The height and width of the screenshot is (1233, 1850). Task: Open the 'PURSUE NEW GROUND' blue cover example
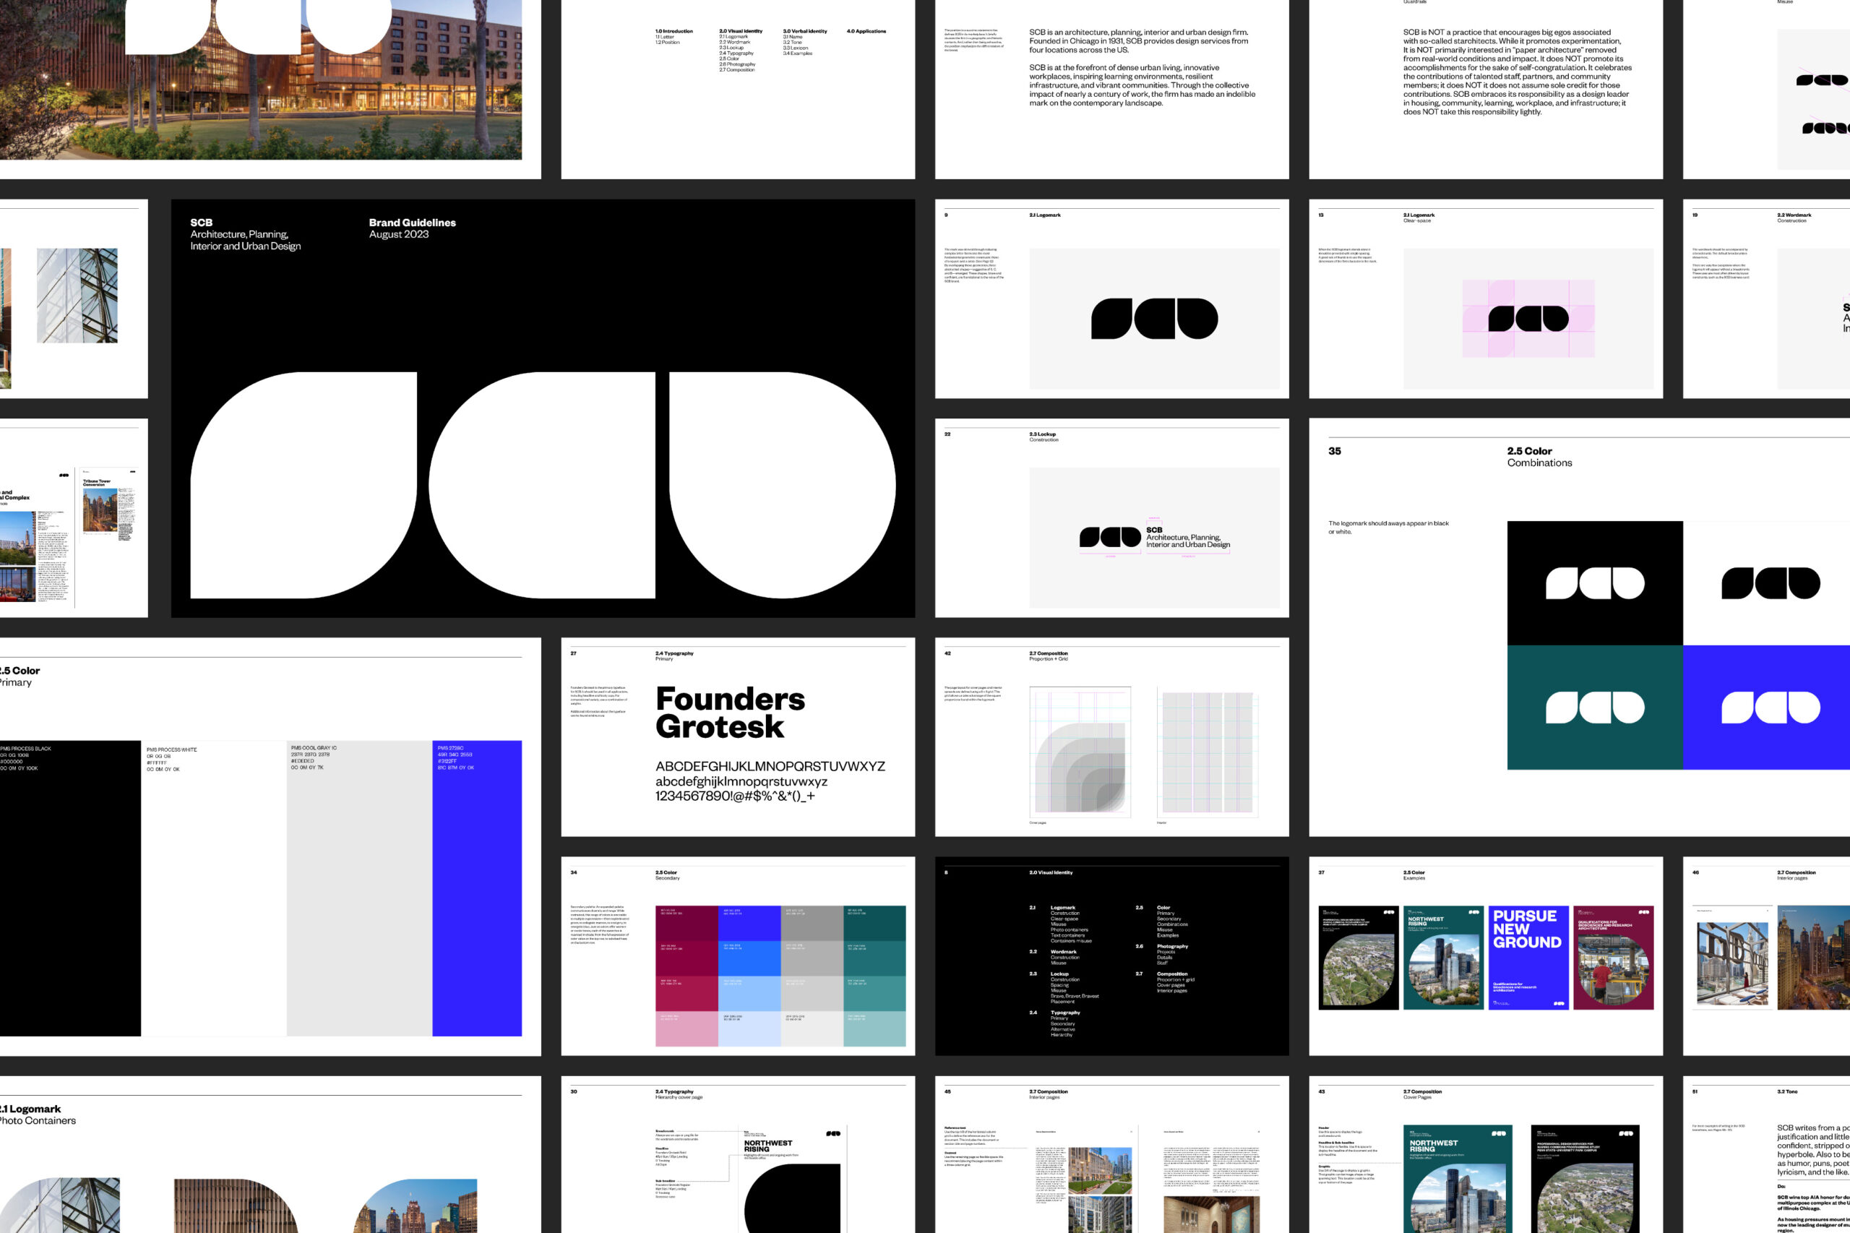click(x=1528, y=957)
